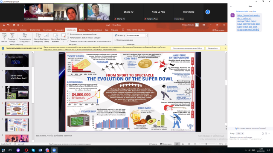Click the Repeat action icon
This screenshot has height=153, width=273.
click(14, 25)
